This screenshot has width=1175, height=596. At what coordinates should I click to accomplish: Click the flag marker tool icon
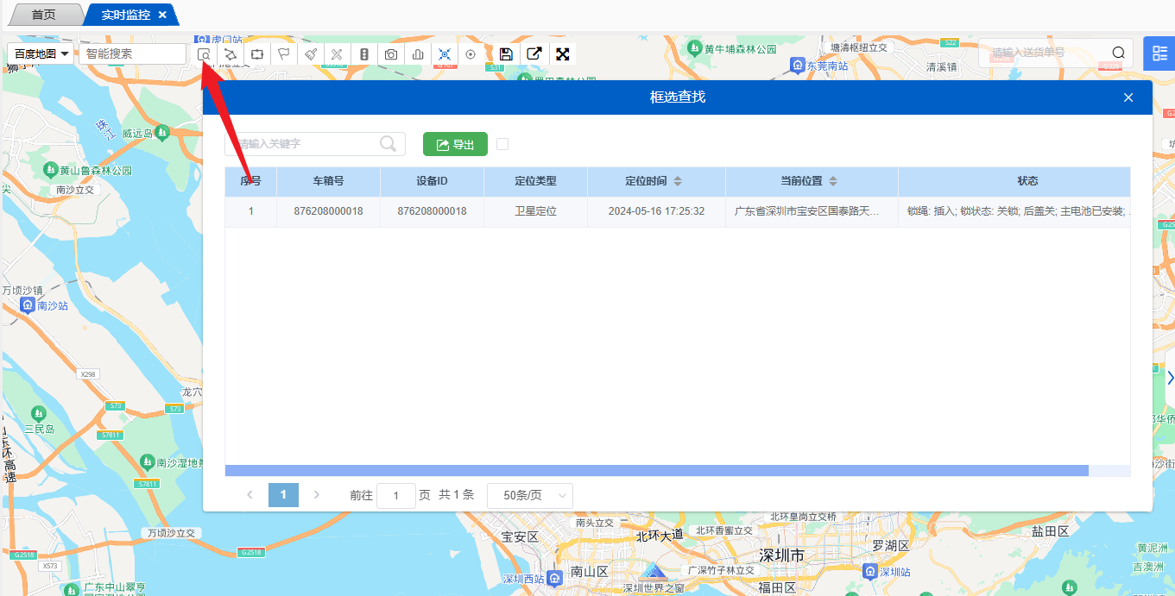point(283,54)
